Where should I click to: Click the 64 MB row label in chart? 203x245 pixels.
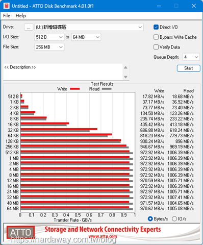point(13,208)
